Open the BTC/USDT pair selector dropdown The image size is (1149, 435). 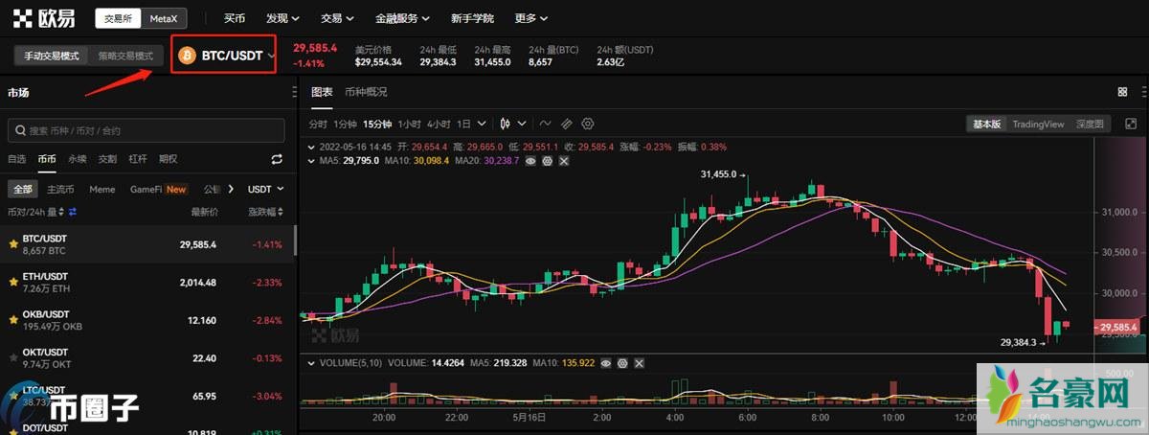[x=225, y=56]
